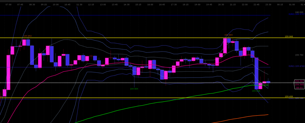This screenshot has height=123, width=305.
Task: Select the tall magenta candle near 07:00
Action: click(8, 72)
